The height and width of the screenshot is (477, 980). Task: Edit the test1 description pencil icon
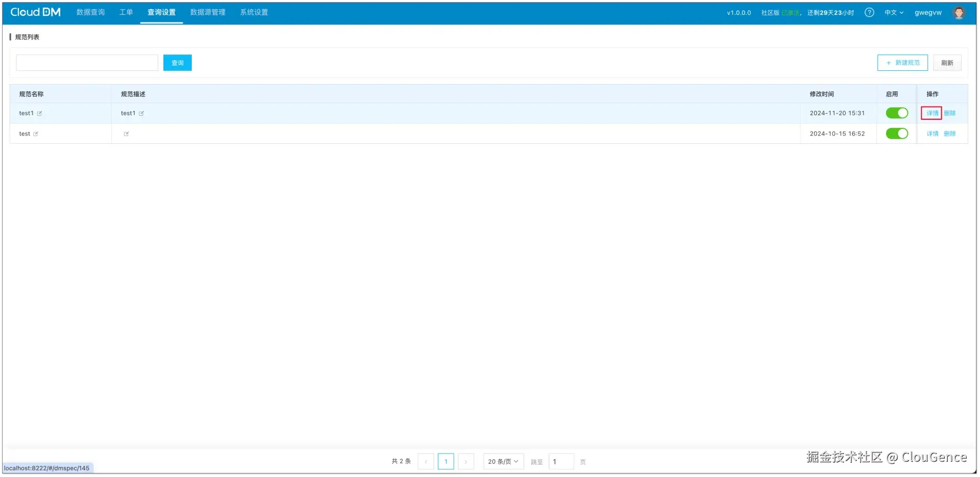pyautogui.click(x=141, y=114)
